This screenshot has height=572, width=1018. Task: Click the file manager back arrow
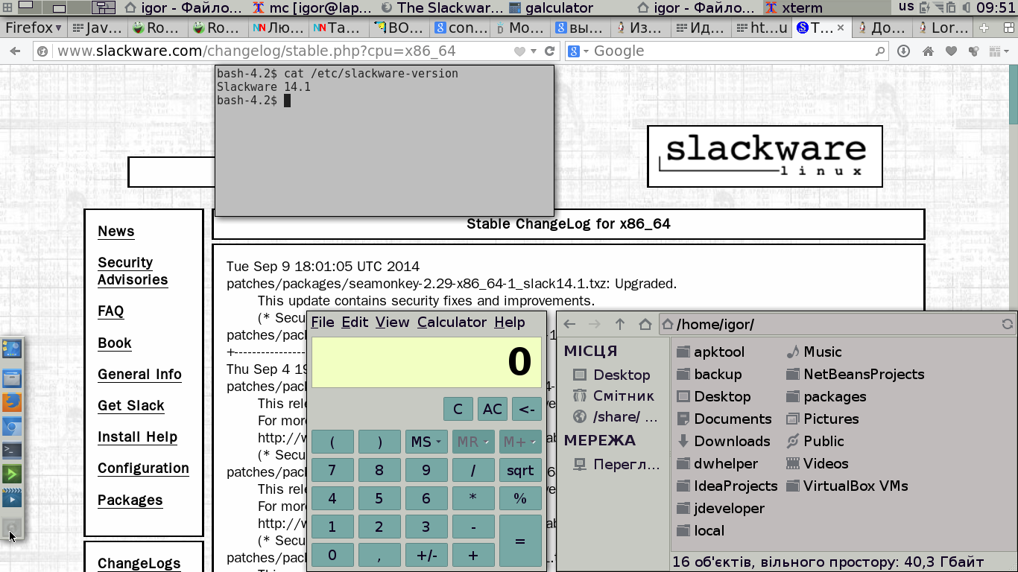pos(570,324)
